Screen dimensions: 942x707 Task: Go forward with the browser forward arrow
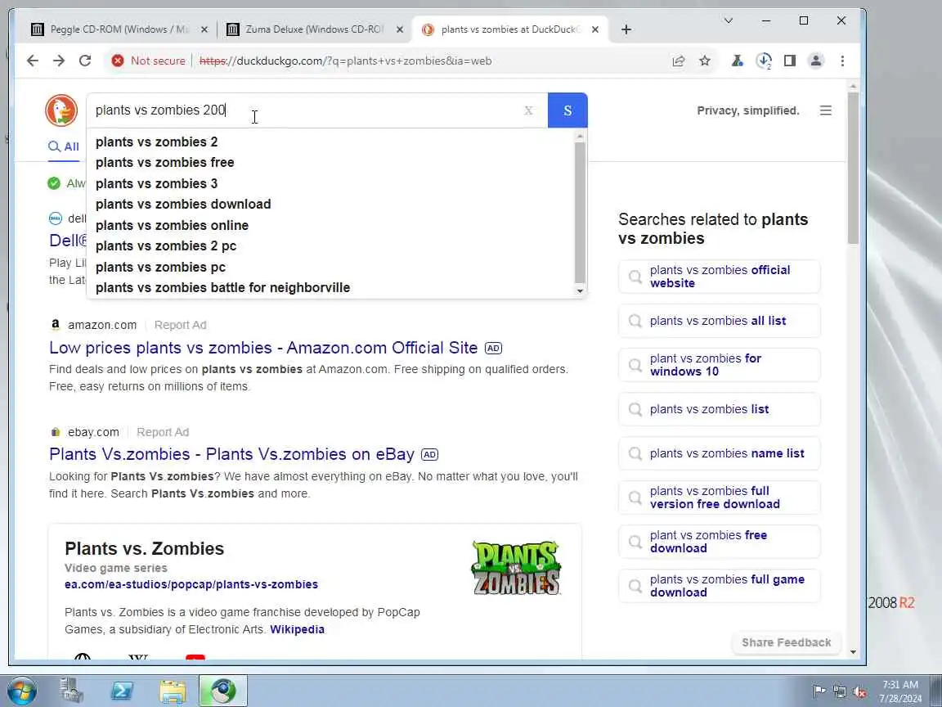tap(59, 61)
